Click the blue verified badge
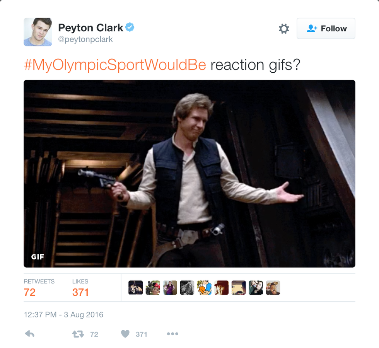379x348 pixels. click(x=130, y=27)
